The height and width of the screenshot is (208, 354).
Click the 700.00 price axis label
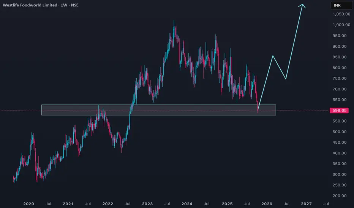339,89
